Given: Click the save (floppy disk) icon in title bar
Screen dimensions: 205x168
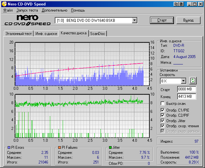Looking at the screenshot, I should (x=181, y=4).
